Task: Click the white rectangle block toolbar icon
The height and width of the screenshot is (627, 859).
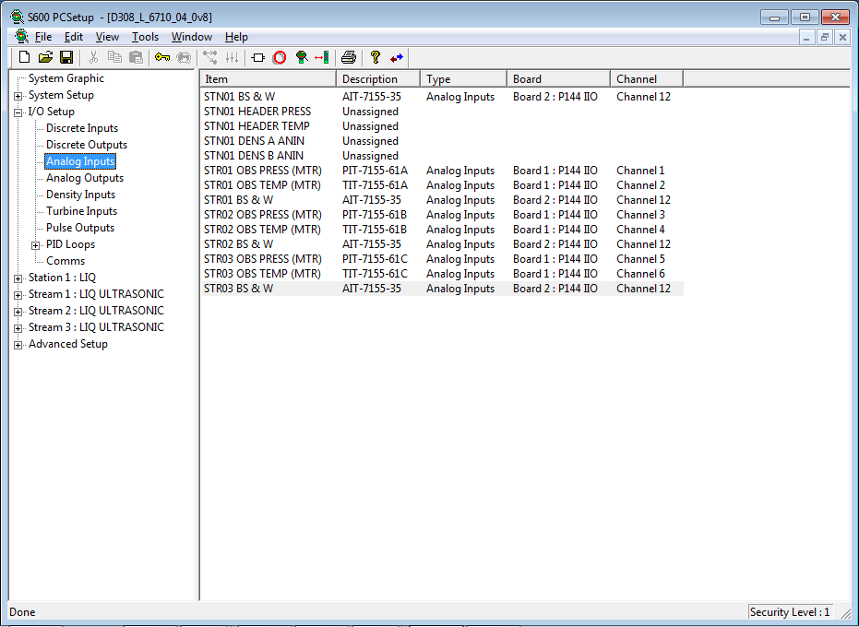Action: point(258,57)
